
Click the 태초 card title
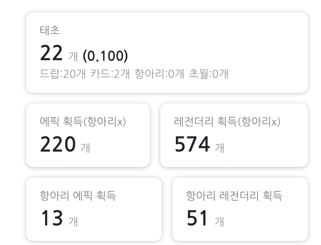point(50,31)
